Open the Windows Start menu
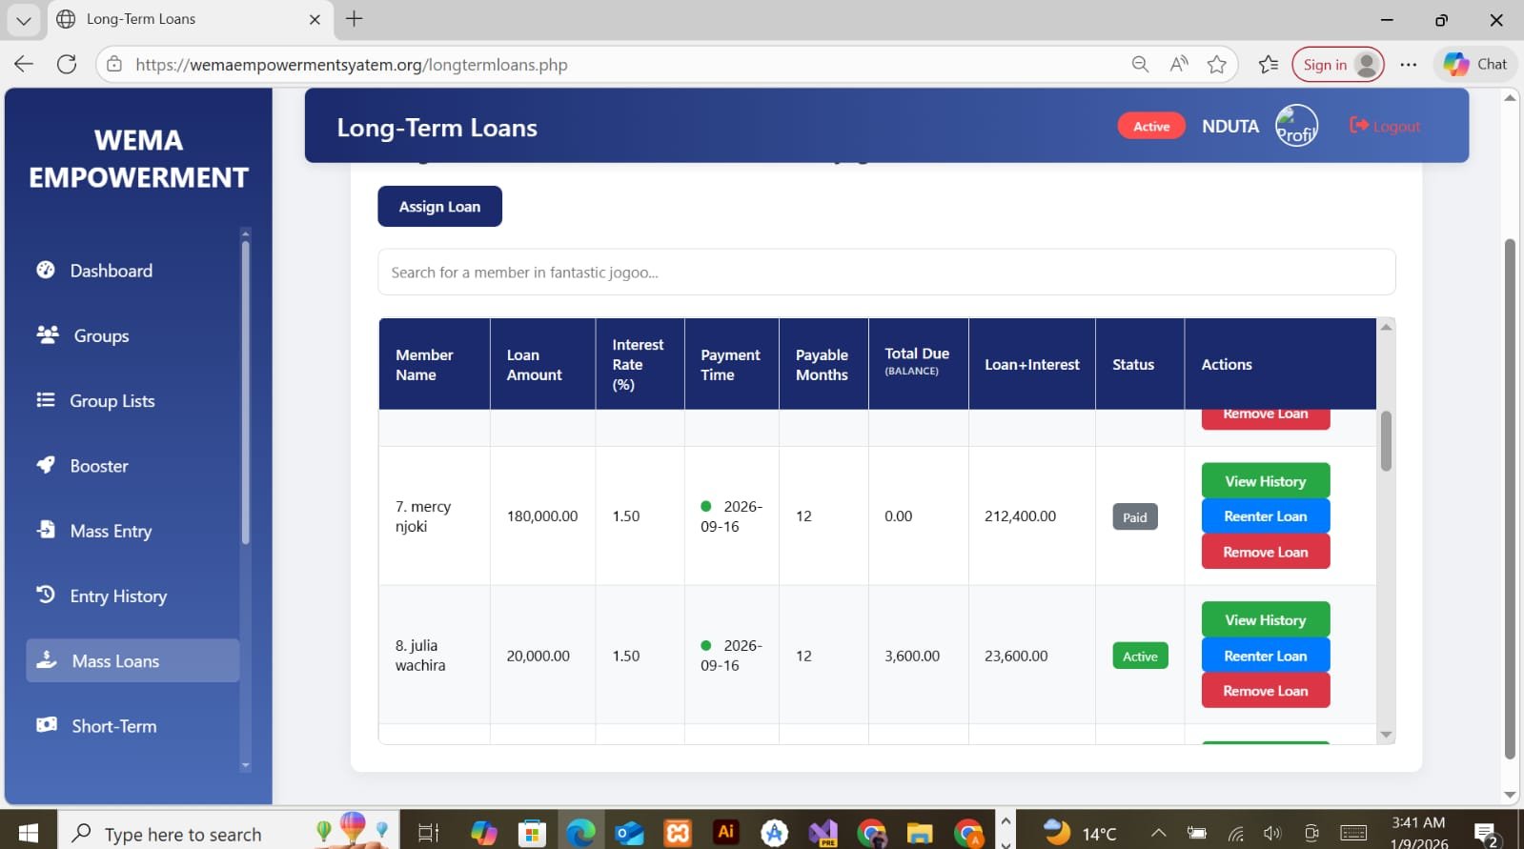This screenshot has width=1524, height=849. (x=29, y=833)
